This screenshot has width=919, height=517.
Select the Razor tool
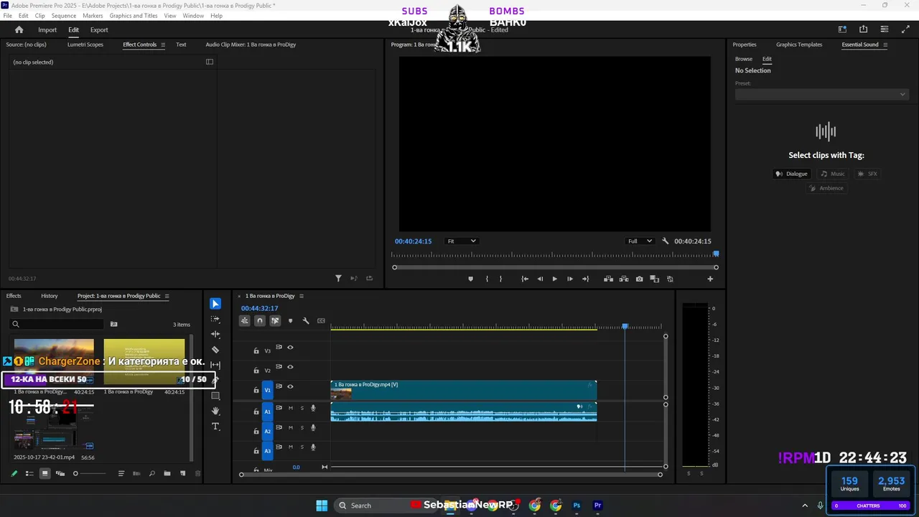(215, 350)
